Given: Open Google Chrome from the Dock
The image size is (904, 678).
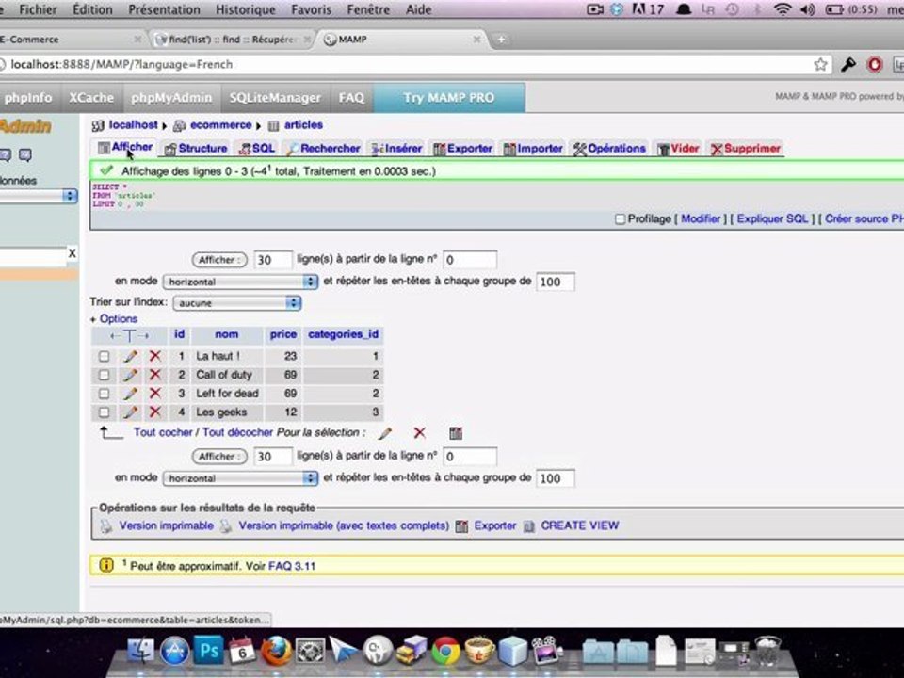Looking at the screenshot, I should [x=445, y=652].
